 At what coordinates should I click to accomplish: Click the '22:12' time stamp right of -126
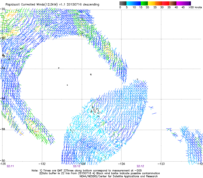140,166
